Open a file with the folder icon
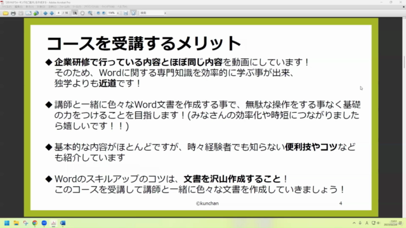Image resolution: width=406 pixels, height=228 pixels. point(6,13)
